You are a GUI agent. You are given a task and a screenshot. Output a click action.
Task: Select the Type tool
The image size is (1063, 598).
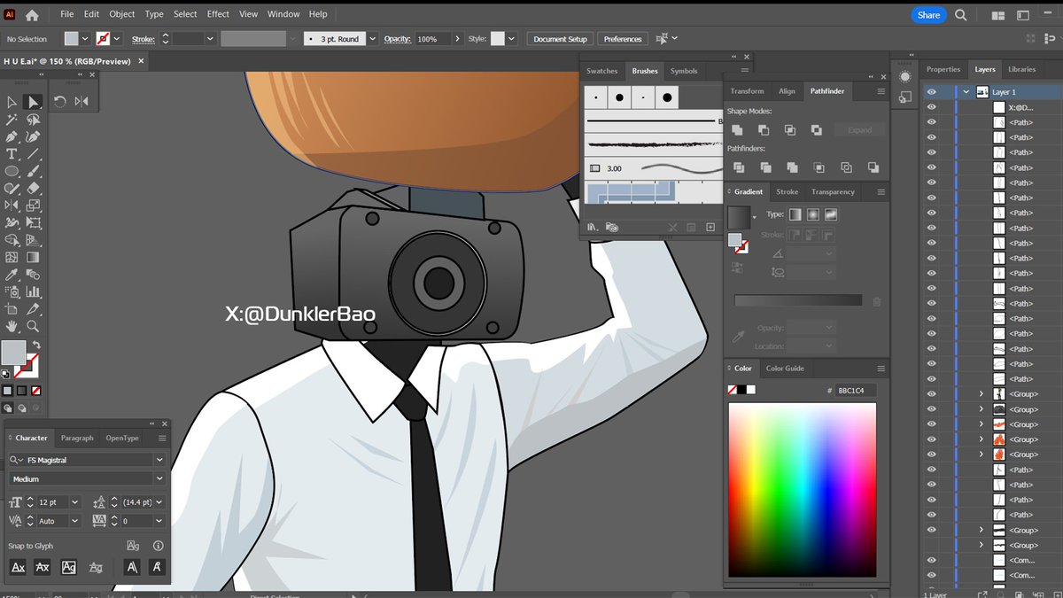click(x=12, y=154)
